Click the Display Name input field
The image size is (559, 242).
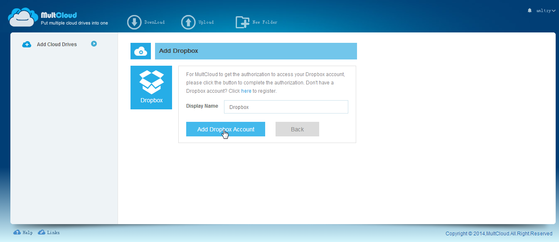tap(286, 107)
